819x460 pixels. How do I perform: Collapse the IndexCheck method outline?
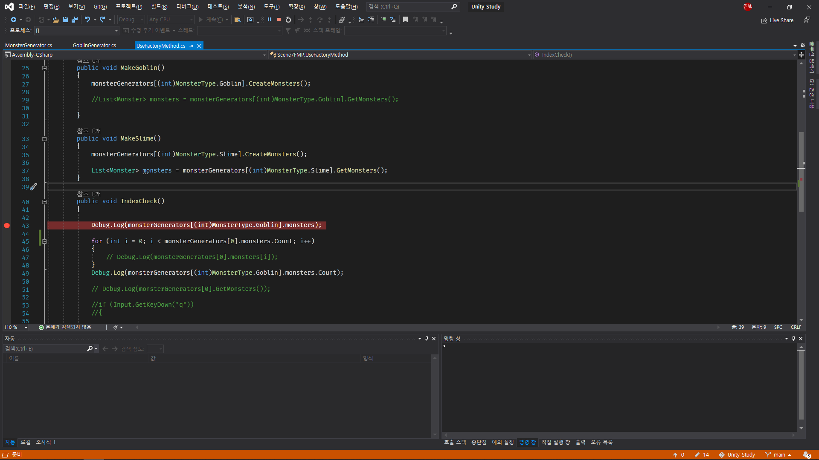pos(44,201)
